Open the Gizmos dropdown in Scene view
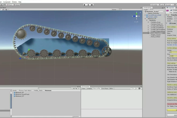 point(115,9)
